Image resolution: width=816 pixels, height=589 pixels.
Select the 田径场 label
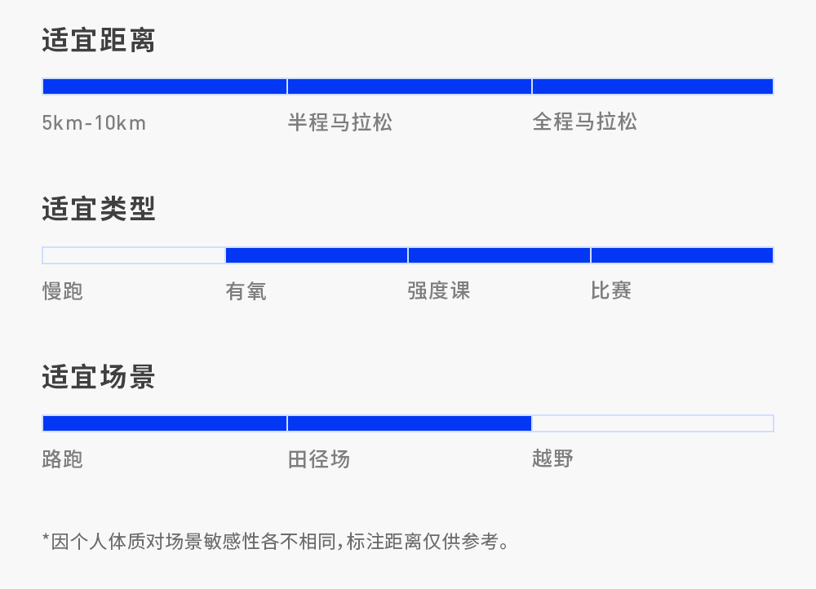click(319, 459)
